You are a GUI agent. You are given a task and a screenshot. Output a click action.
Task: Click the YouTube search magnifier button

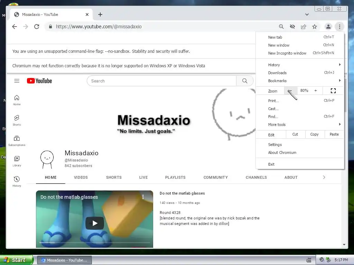(x=245, y=81)
